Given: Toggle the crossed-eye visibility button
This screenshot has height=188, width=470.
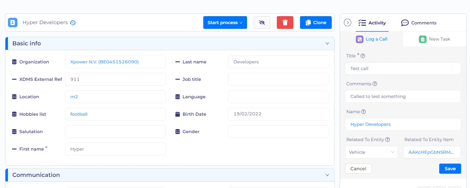Looking at the screenshot, I should [x=262, y=23].
